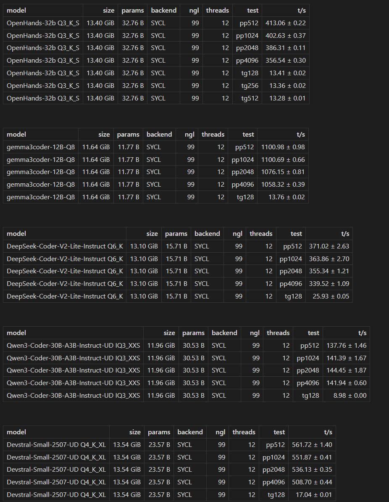
Task: Select the 1100.98 ± 0.98 value
Action: point(283,147)
